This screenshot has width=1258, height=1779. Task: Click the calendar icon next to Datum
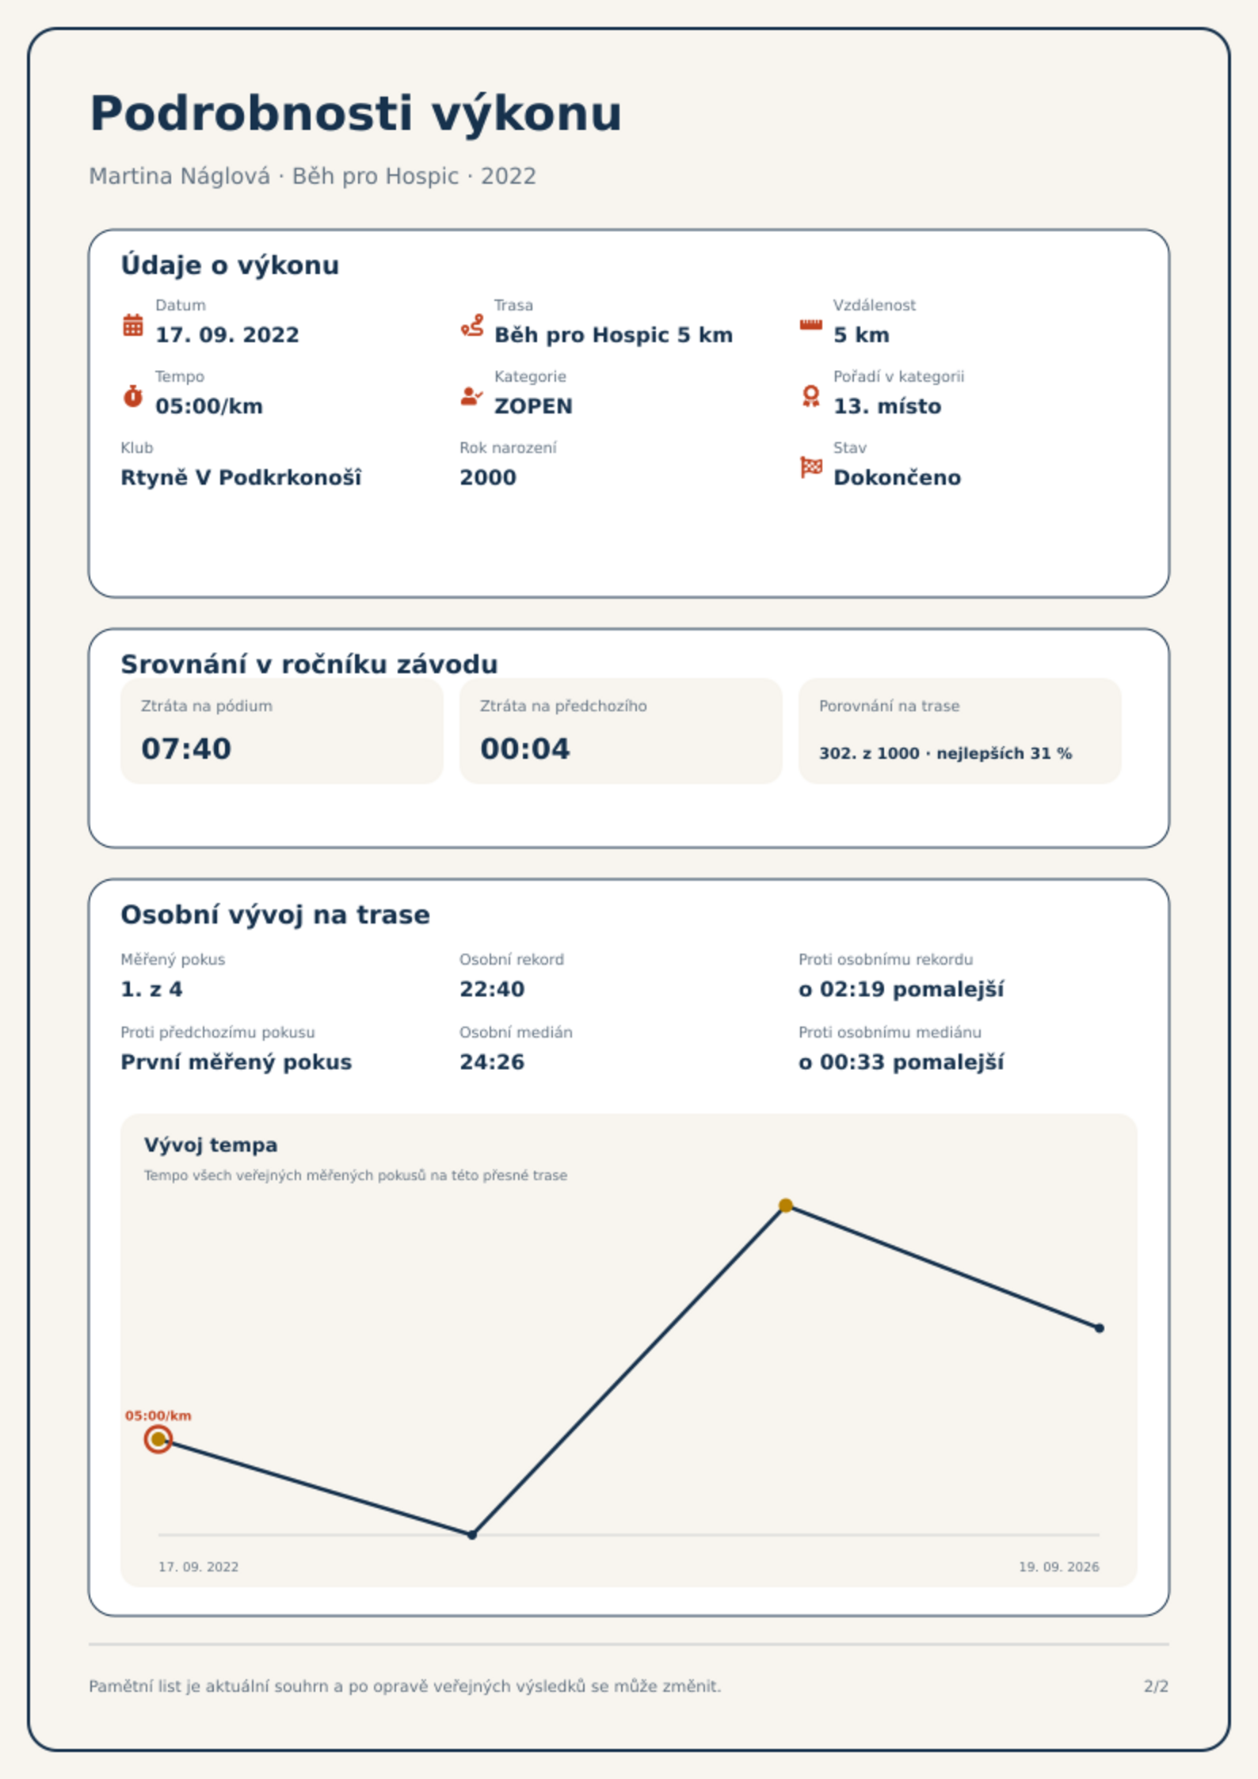pos(133,325)
